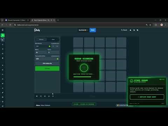168x126 pixels.
Task: Open the tab search arrow at the browser's far left
Action: (x=2, y=20)
